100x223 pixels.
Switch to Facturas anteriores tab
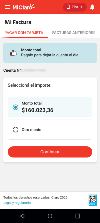pos(74,33)
